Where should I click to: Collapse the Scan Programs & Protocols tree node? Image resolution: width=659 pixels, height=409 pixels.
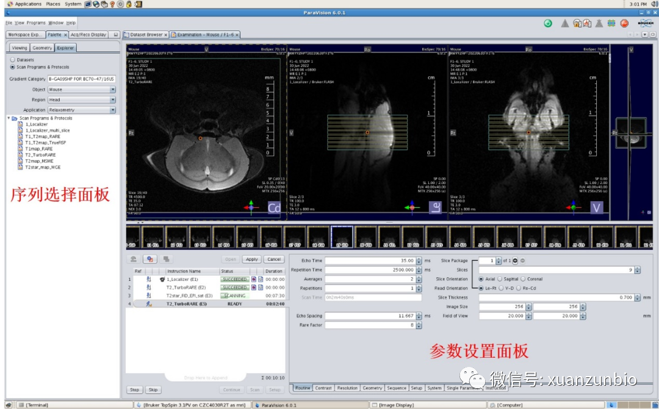(9, 118)
